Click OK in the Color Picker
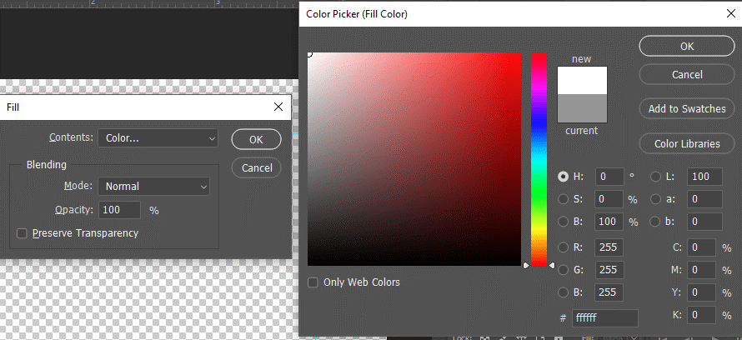 [x=686, y=47]
